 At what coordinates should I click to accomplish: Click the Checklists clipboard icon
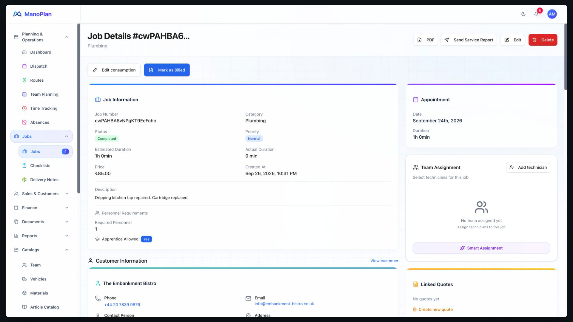24,165
